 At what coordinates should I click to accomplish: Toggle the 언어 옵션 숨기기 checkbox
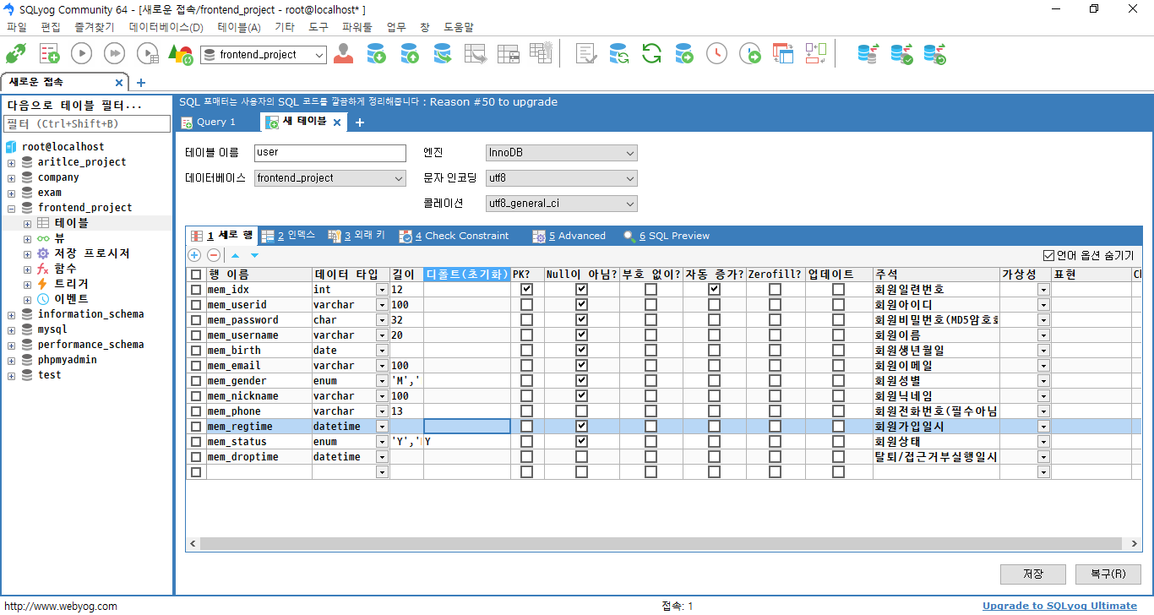point(1048,255)
